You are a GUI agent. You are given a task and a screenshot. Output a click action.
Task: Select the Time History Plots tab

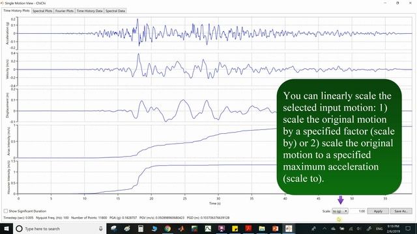tap(16, 10)
